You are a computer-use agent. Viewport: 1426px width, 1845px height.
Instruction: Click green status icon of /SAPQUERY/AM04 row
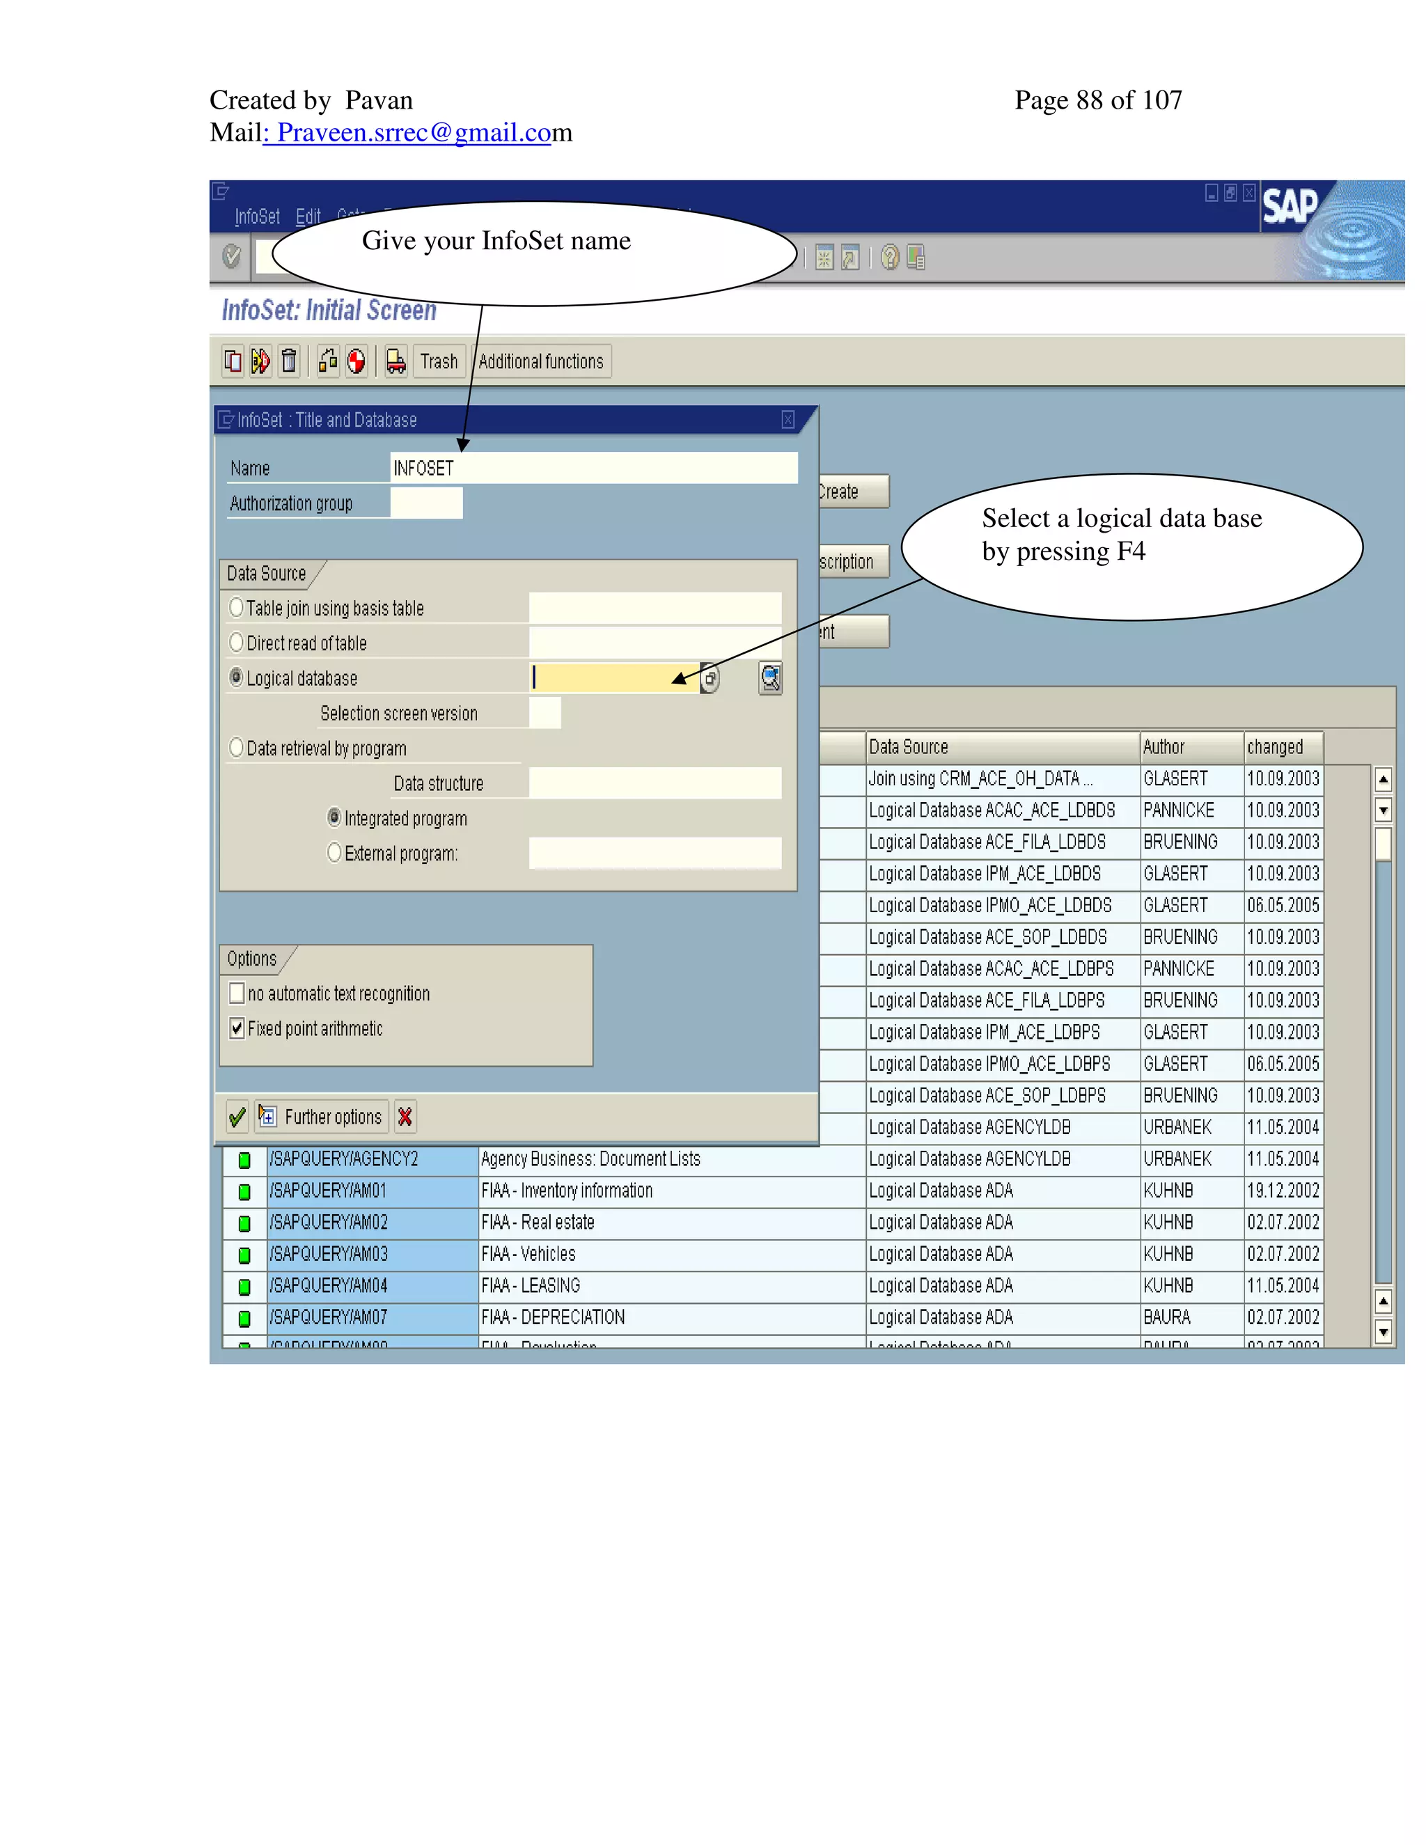coord(244,1287)
